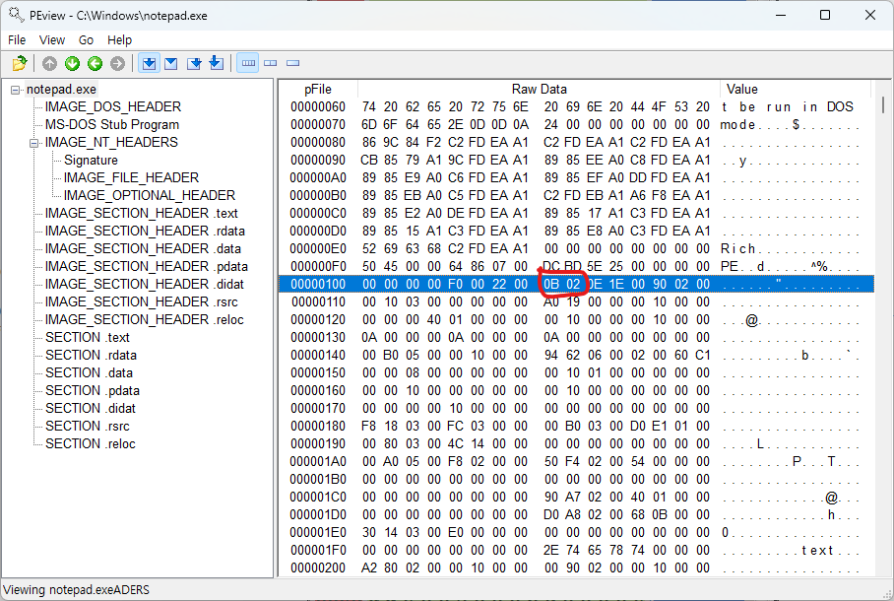Open the View menu
Image resolution: width=894 pixels, height=601 pixels.
[x=52, y=40]
